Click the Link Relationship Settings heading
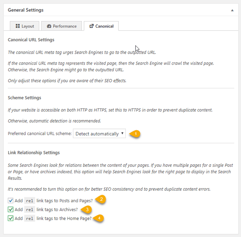 tap(34, 153)
